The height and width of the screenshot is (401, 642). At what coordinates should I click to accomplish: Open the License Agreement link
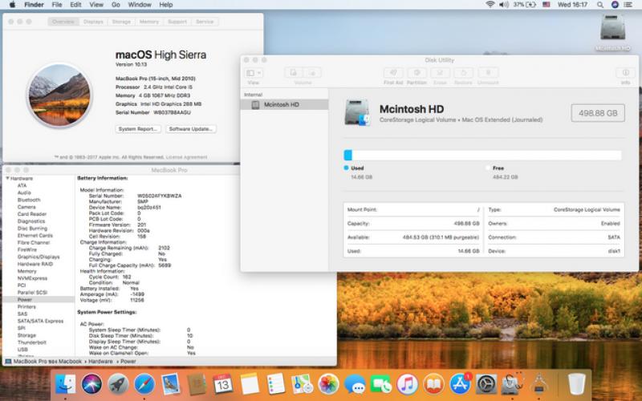[x=186, y=157]
